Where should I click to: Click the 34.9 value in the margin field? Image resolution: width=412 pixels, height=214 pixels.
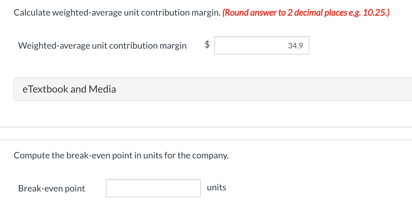tap(295, 46)
